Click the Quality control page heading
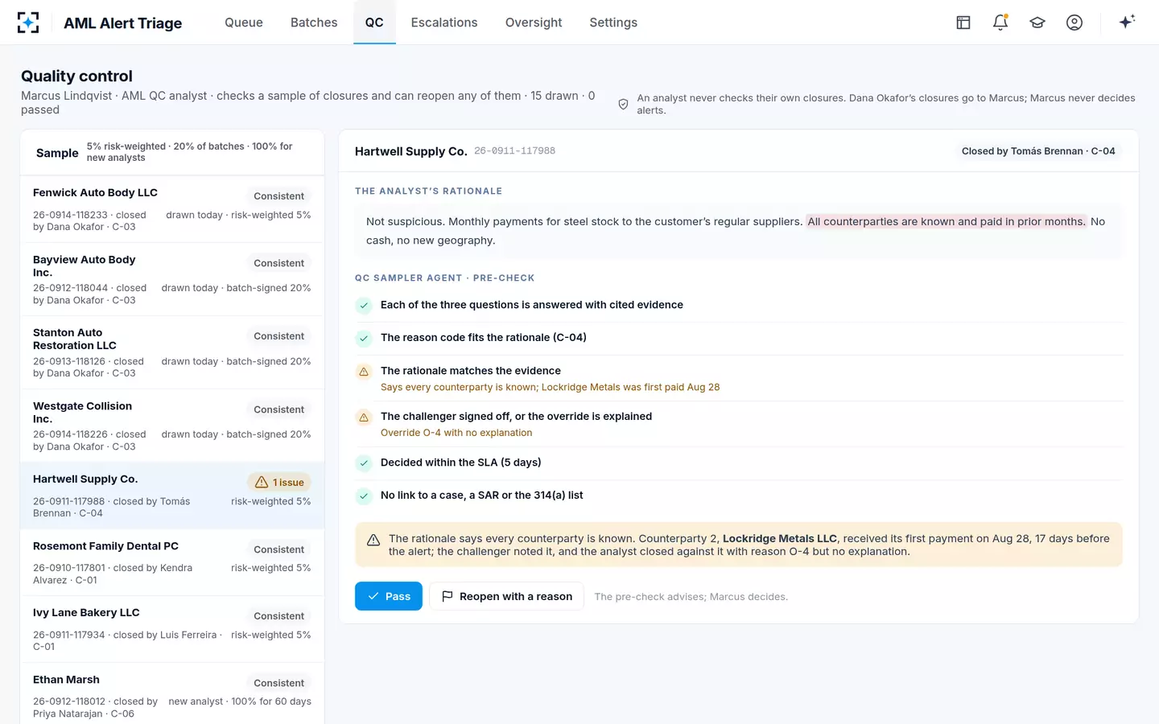This screenshot has height=724, width=1159. [76, 76]
